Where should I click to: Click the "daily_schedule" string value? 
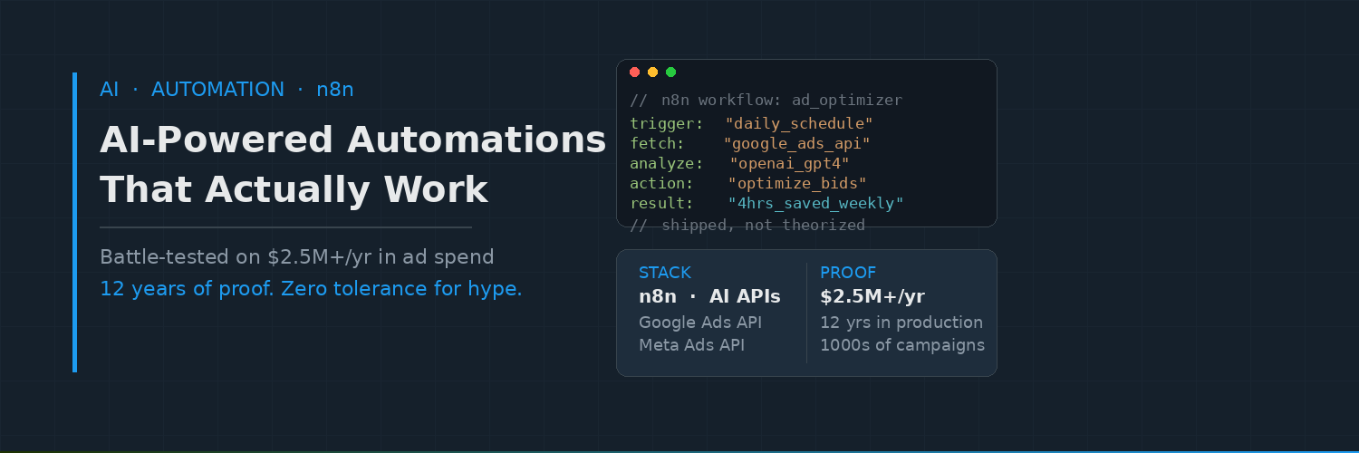(x=799, y=123)
